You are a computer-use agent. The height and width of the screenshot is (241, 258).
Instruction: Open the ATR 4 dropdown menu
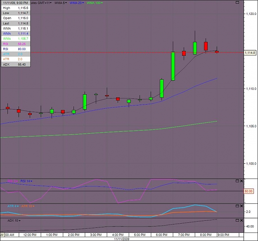13,206
